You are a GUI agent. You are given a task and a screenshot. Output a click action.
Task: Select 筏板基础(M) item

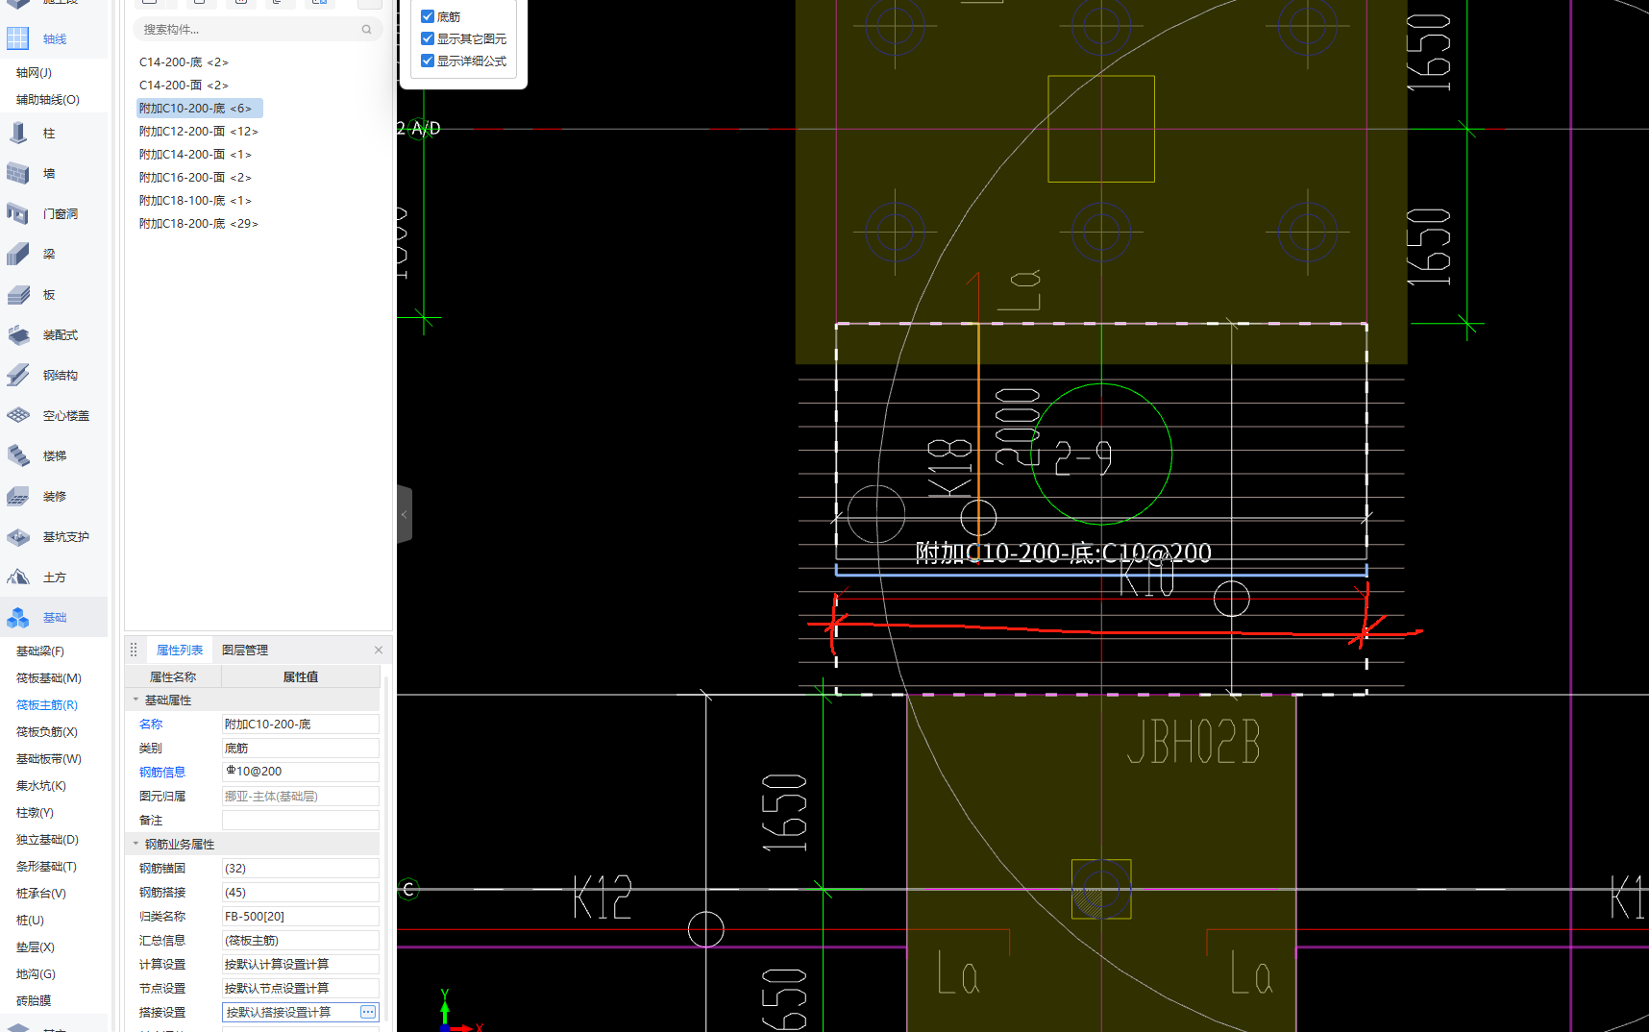(49, 678)
